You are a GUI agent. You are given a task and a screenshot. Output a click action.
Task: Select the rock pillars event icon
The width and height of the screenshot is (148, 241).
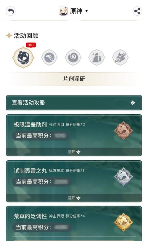[x=97, y=57]
